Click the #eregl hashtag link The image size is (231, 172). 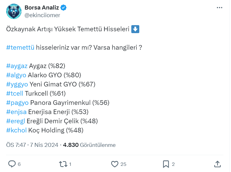16,121
